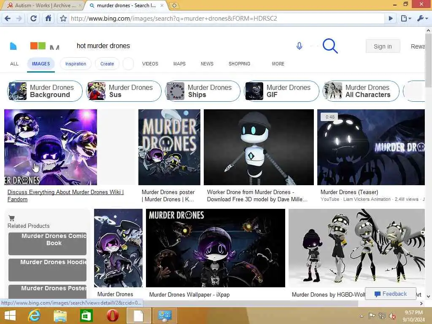This screenshot has width=432, height=324.
Task: Reload the page with the refresh icon
Action: click(33, 19)
